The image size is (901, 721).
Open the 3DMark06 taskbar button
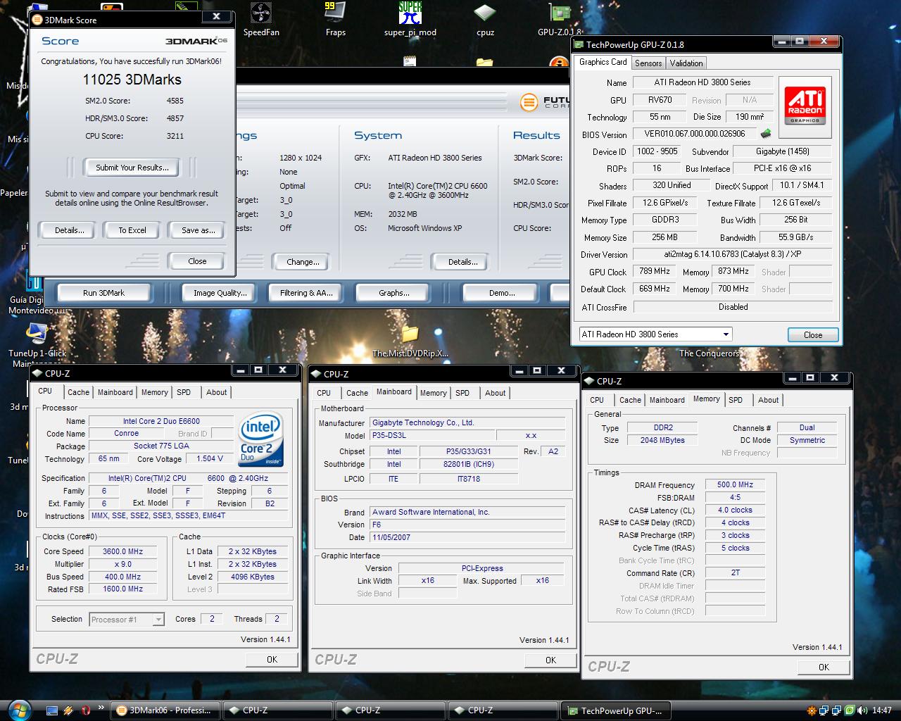pos(165,710)
